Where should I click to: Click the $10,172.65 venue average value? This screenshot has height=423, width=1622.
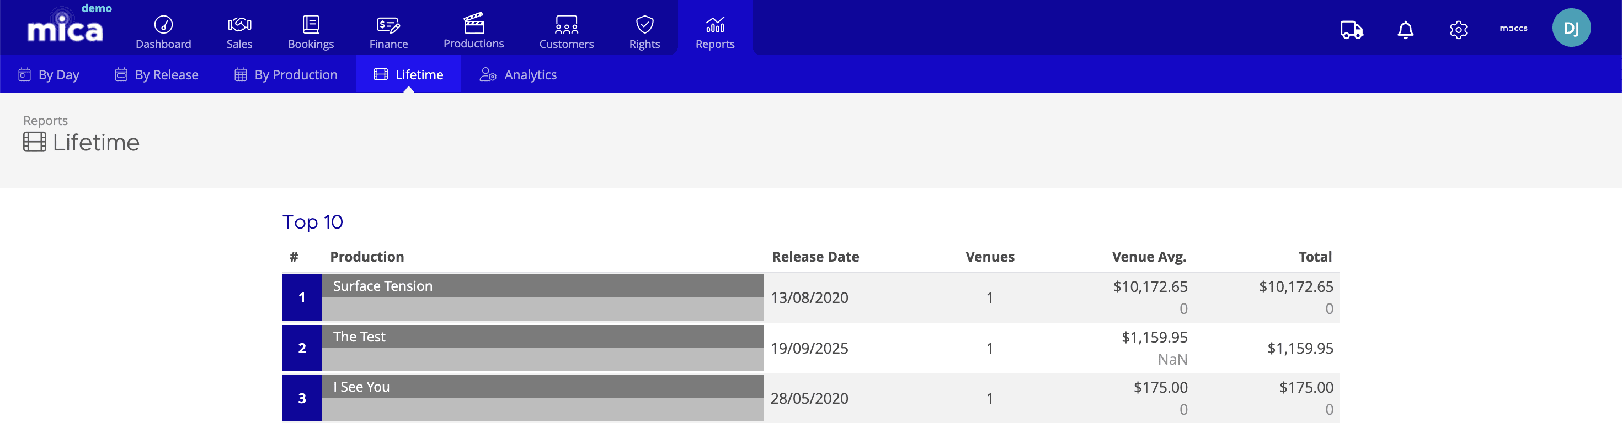1150,286
